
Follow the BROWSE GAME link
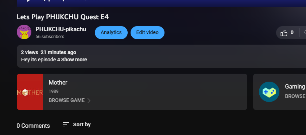coord(66,101)
